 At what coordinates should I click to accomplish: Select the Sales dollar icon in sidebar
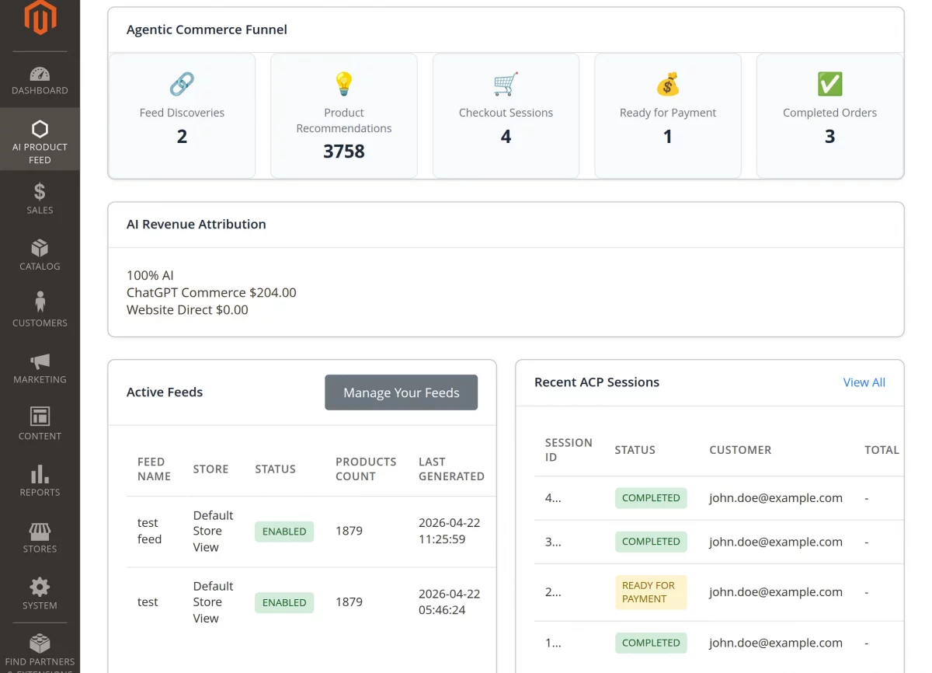[40, 191]
